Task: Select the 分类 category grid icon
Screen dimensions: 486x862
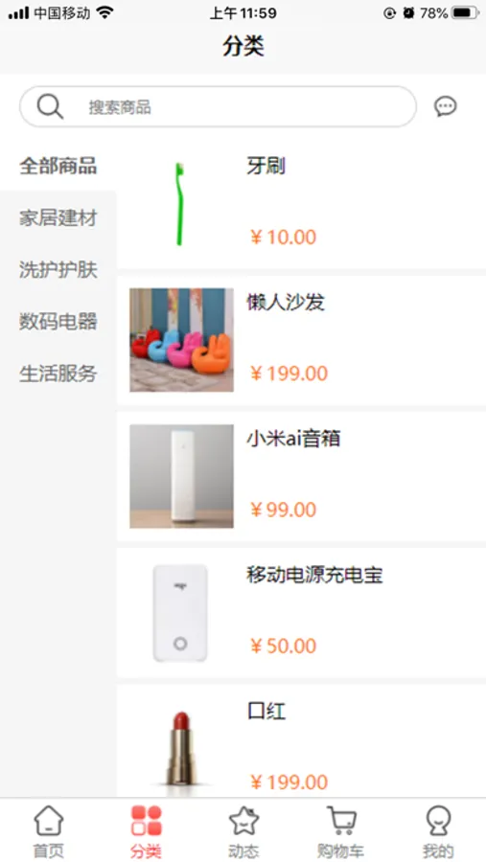Action: coord(146,821)
